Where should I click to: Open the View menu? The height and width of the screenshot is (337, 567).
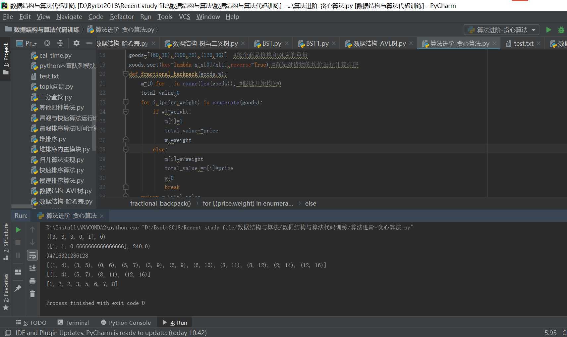(x=43, y=17)
